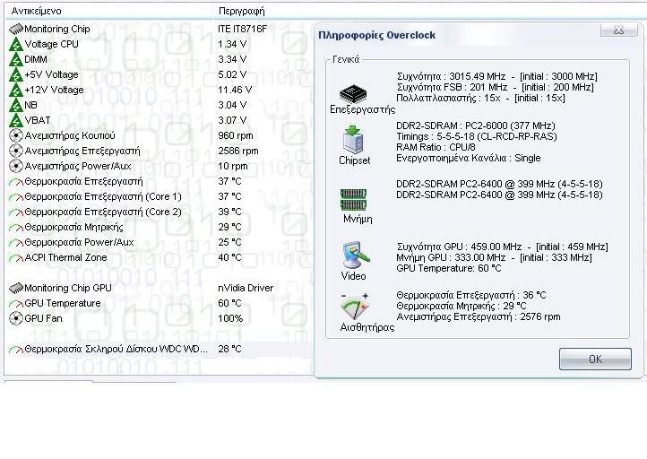This screenshot has width=647, height=459.
Task: Click the GPU Temperature: 60 °C dialog line
Action: tap(449, 268)
